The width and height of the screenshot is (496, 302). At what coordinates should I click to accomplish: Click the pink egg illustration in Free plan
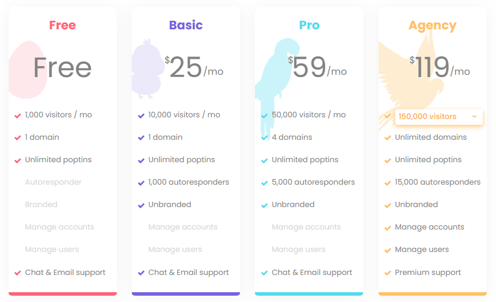point(28,70)
